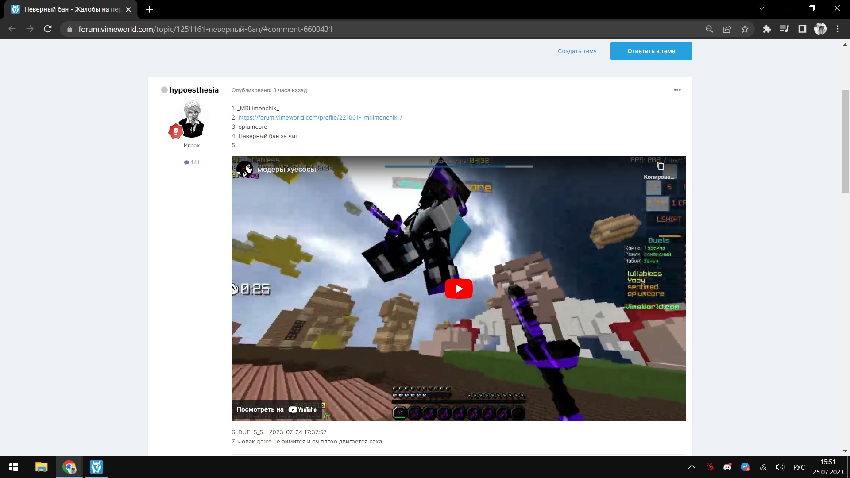Show hidden system tray icons
Viewport: 850px width, 478px height.
692,467
